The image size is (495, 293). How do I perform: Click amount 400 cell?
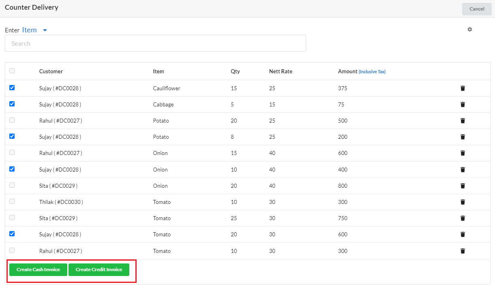343,170
